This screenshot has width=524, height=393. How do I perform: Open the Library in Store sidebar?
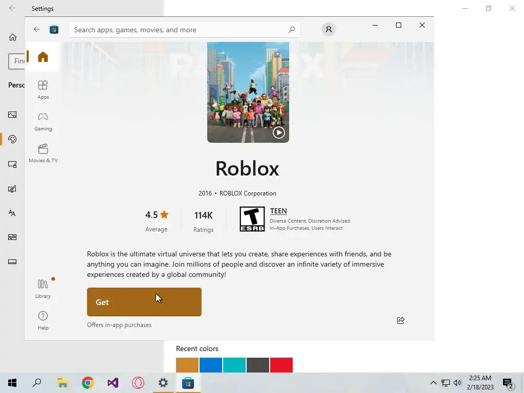(x=43, y=289)
